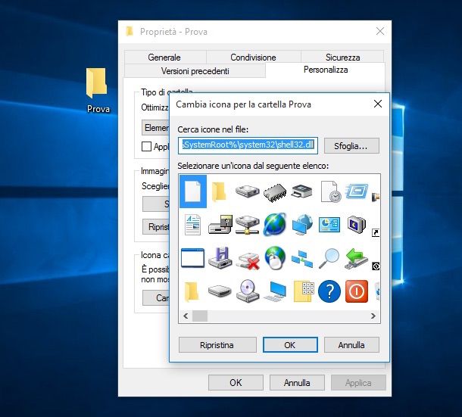Choose the green arrow USB drive icon

[x=356, y=257]
